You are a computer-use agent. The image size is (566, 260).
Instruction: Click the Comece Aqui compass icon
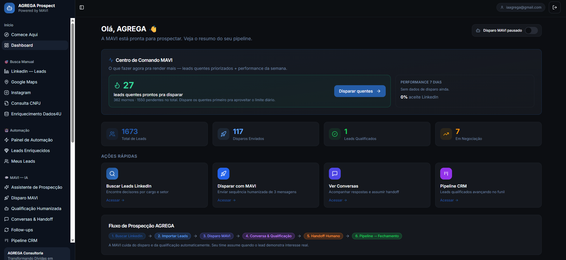(7, 35)
